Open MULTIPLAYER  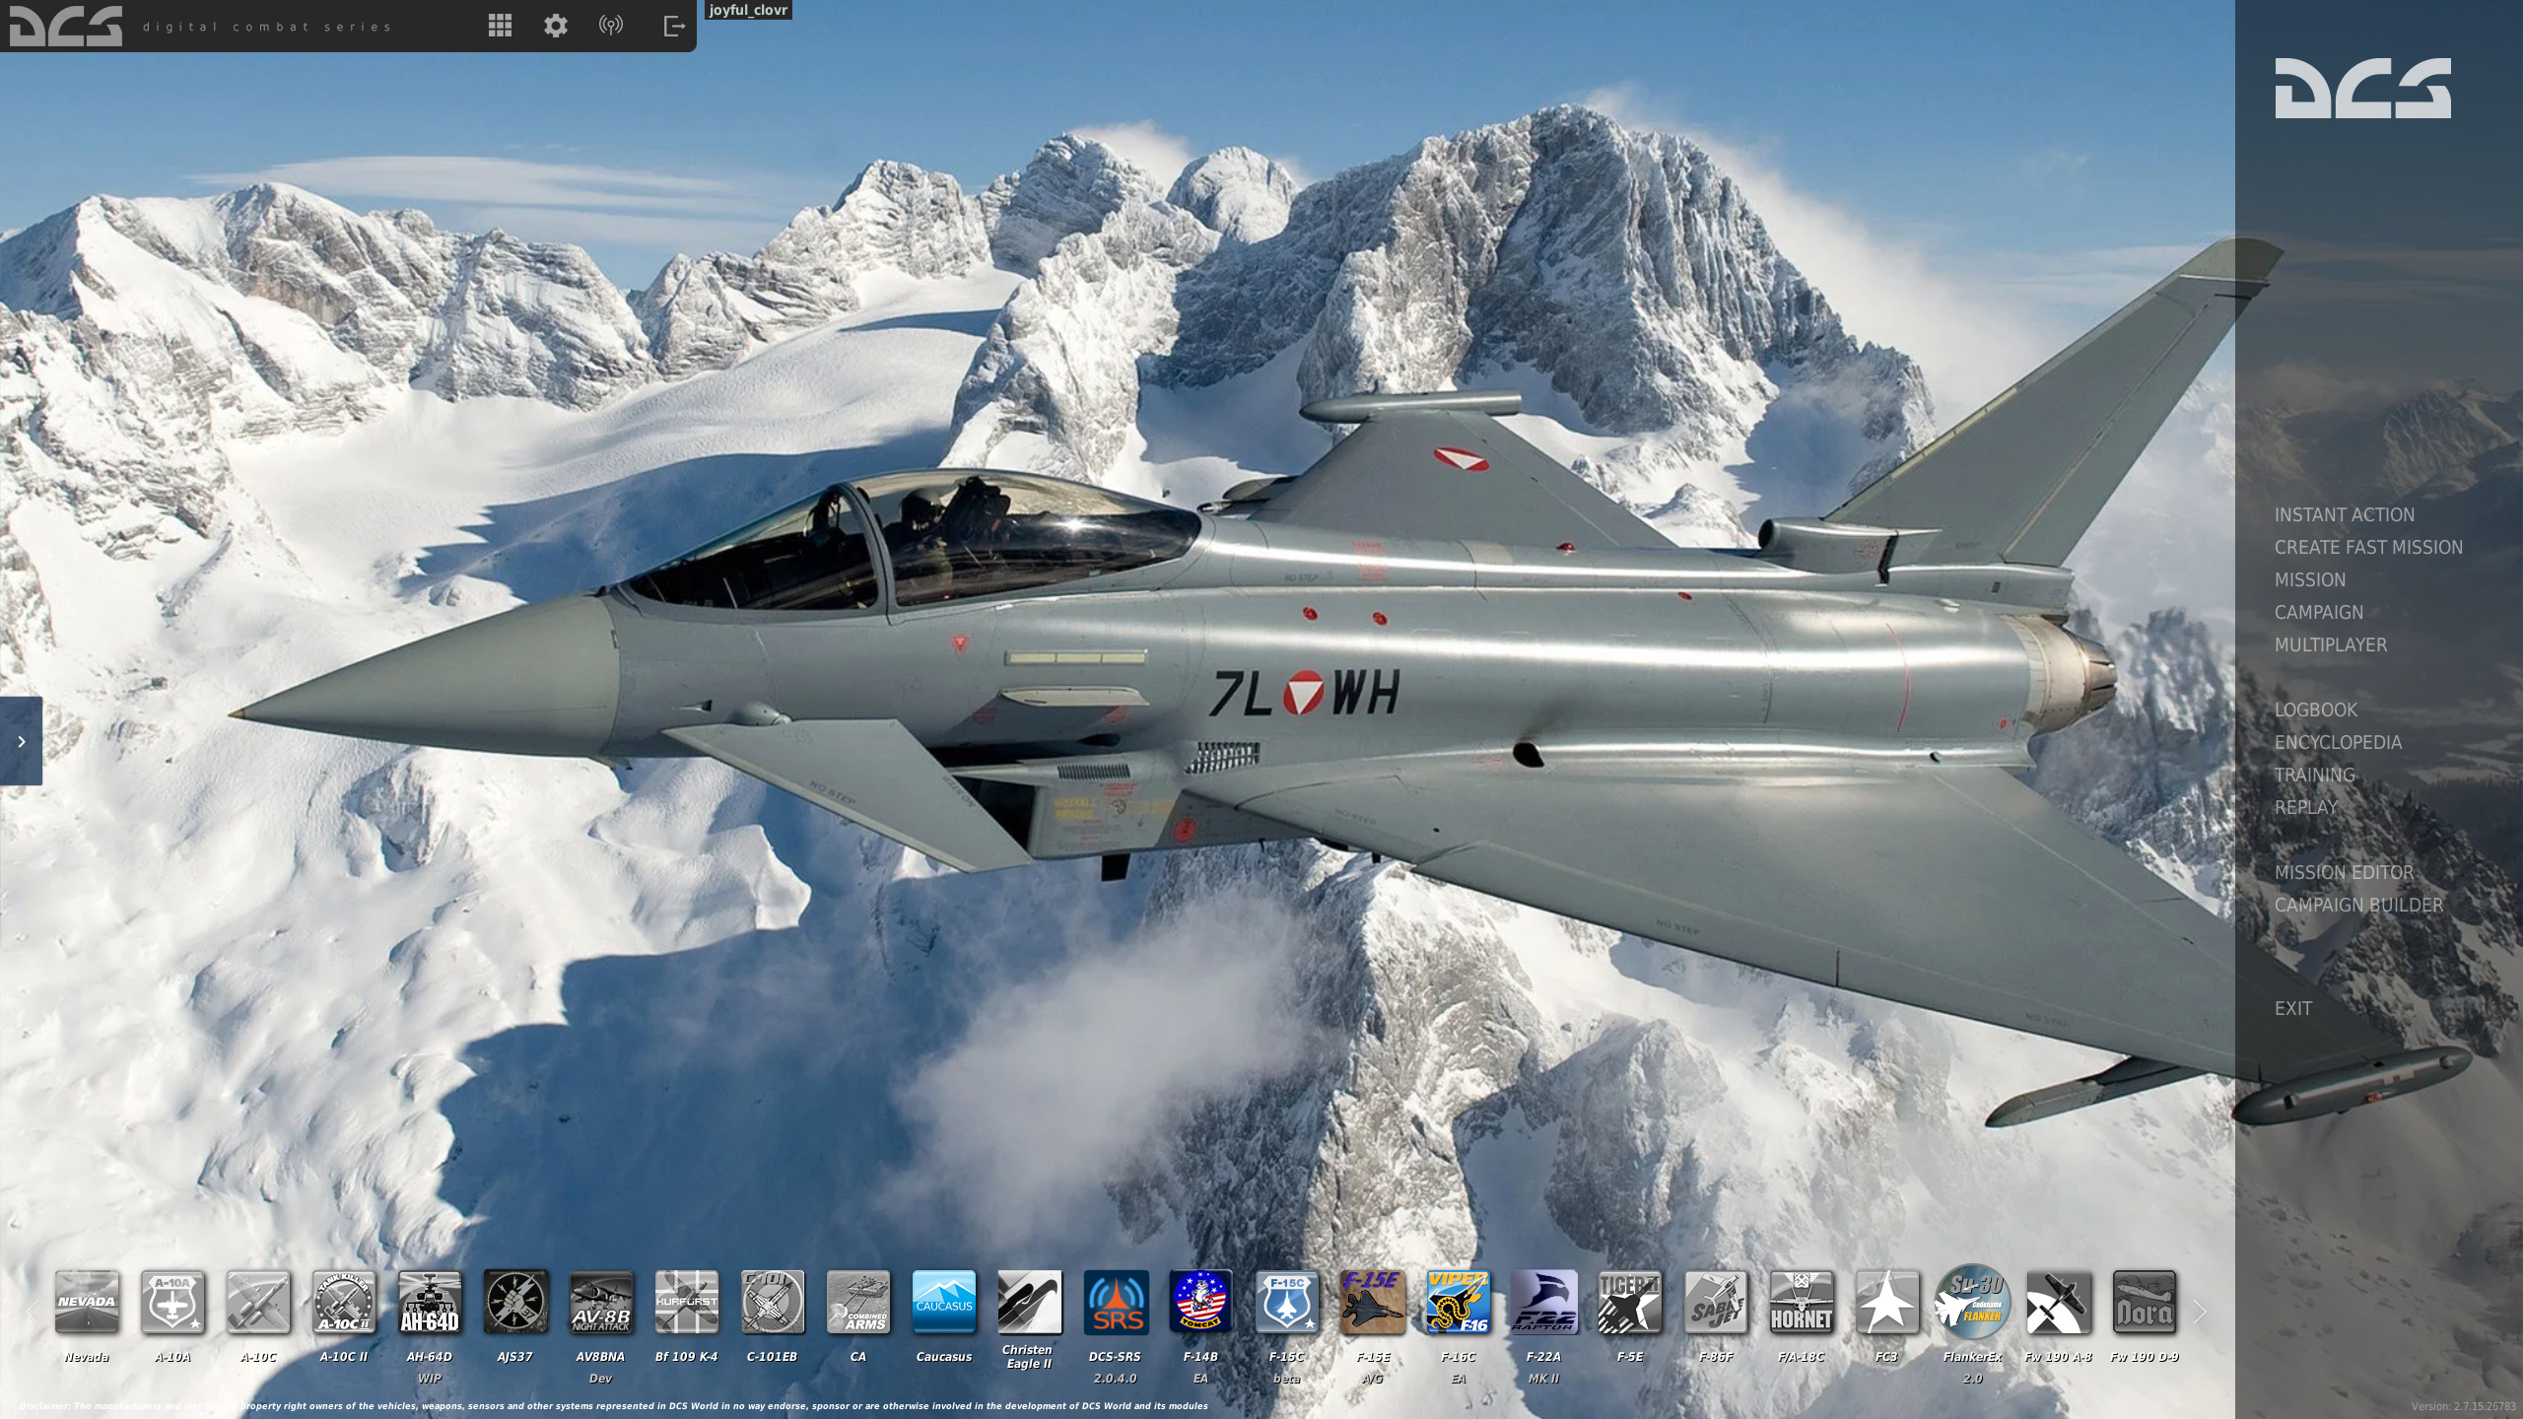point(2331,644)
